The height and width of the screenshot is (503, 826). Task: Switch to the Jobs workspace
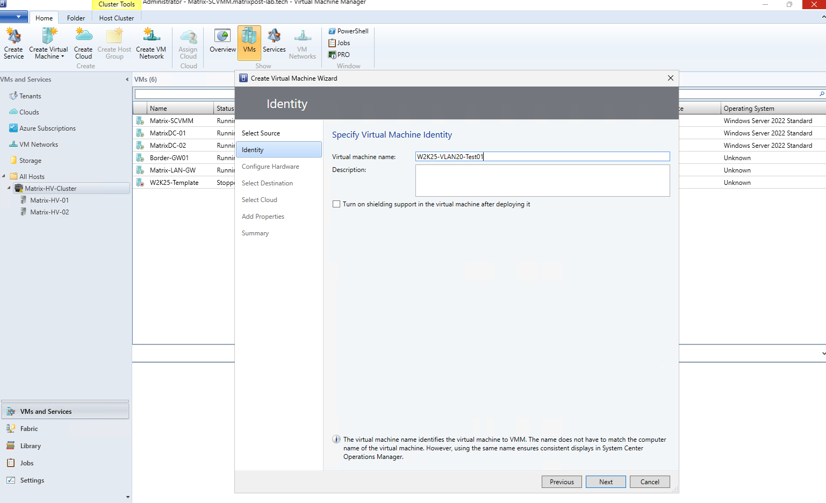point(65,463)
